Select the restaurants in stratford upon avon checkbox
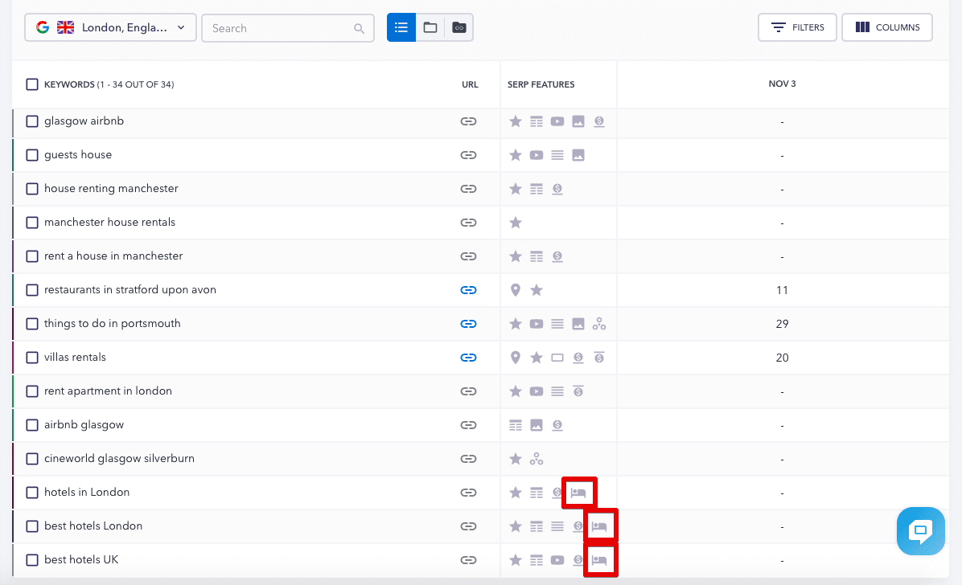The width and height of the screenshot is (962, 585). point(32,290)
